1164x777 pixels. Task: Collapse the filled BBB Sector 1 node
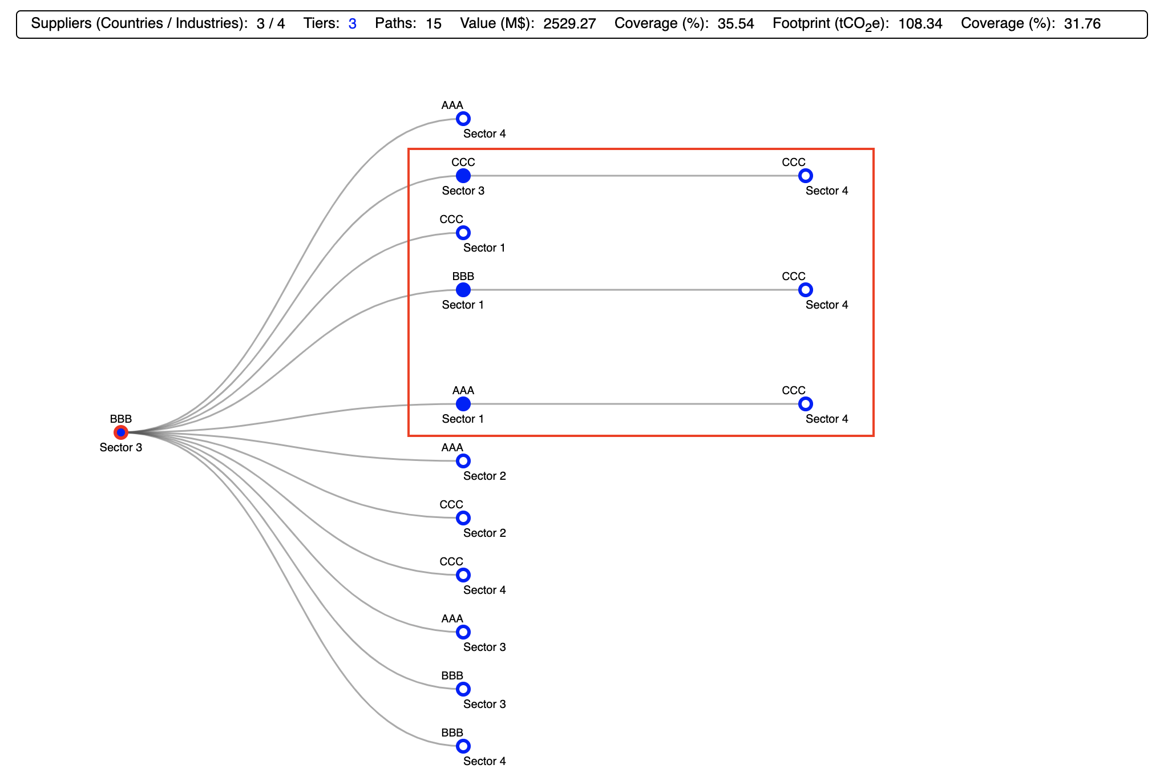point(463,290)
